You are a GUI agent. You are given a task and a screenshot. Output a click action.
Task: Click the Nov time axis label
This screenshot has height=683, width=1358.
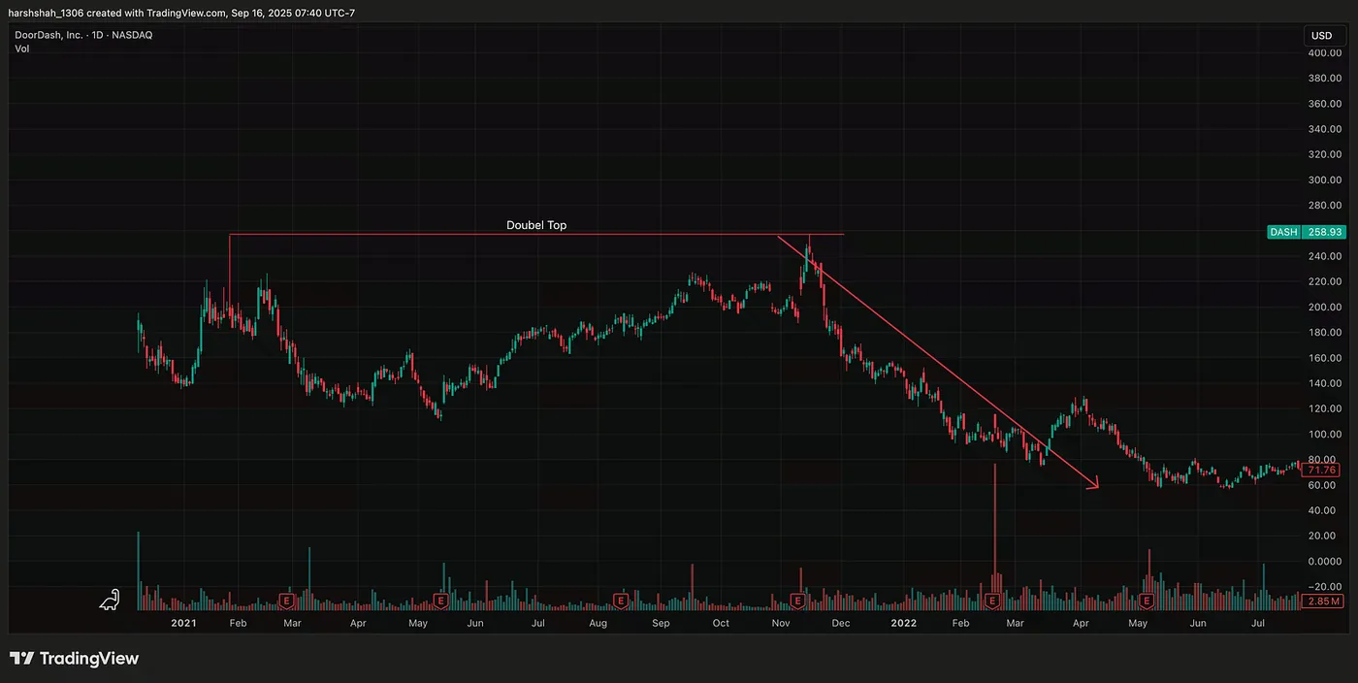(x=782, y=623)
